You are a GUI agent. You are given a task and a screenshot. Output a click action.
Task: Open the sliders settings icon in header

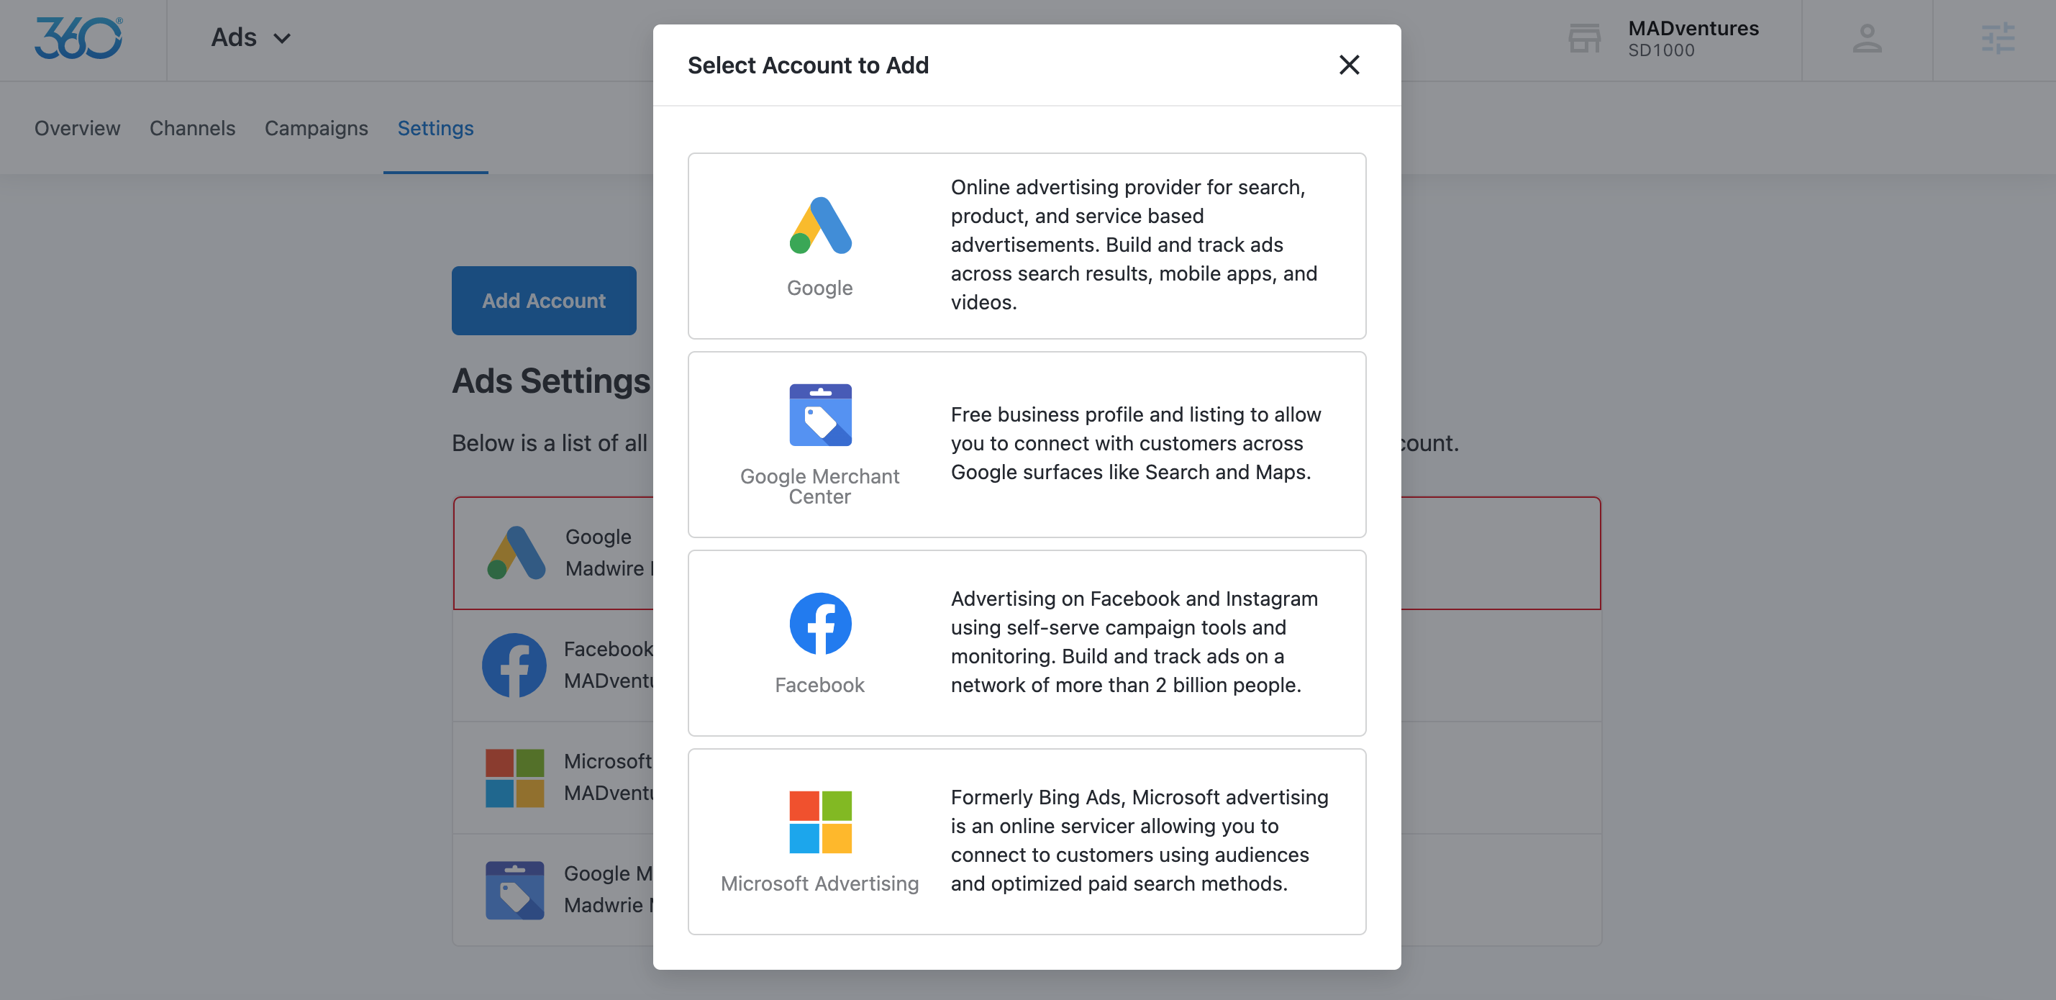[1997, 39]
